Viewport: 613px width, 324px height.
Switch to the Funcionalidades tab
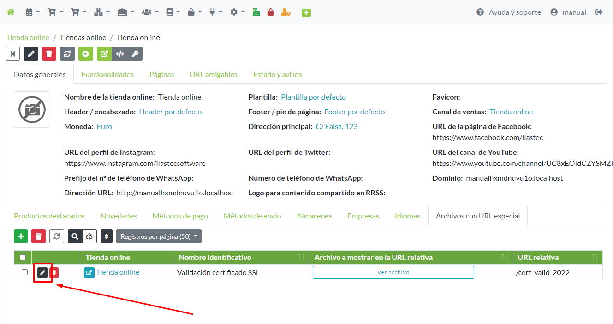tap(107, 74)
